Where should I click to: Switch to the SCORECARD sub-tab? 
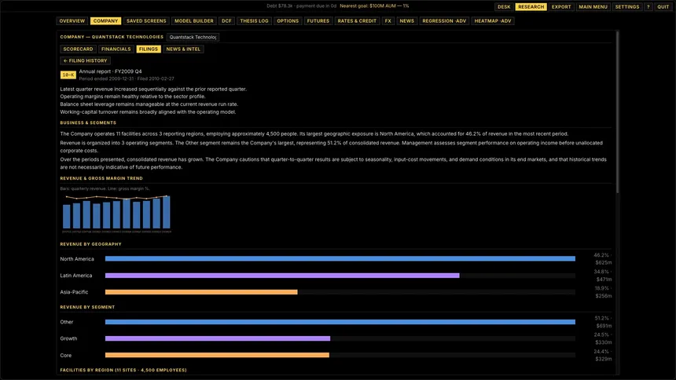pos(78,49)
